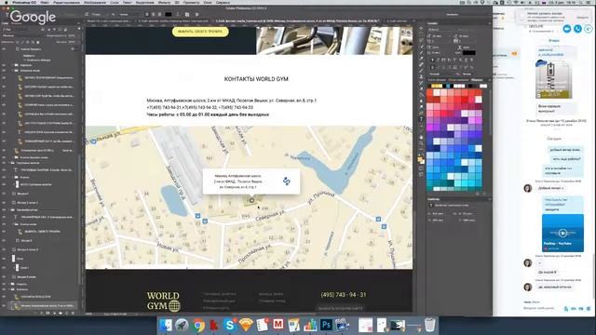Click Create Warped Text icon

tap(178, 15)
